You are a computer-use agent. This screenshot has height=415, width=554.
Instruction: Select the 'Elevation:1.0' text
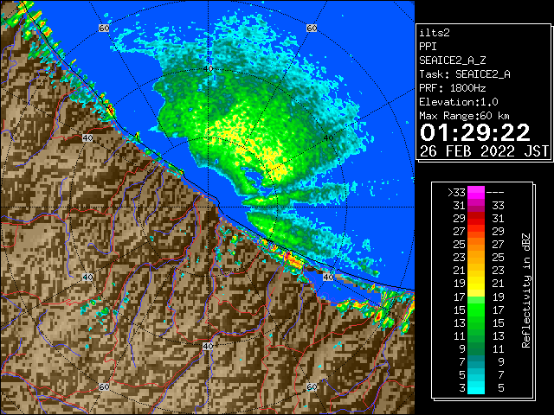[459, 102]
